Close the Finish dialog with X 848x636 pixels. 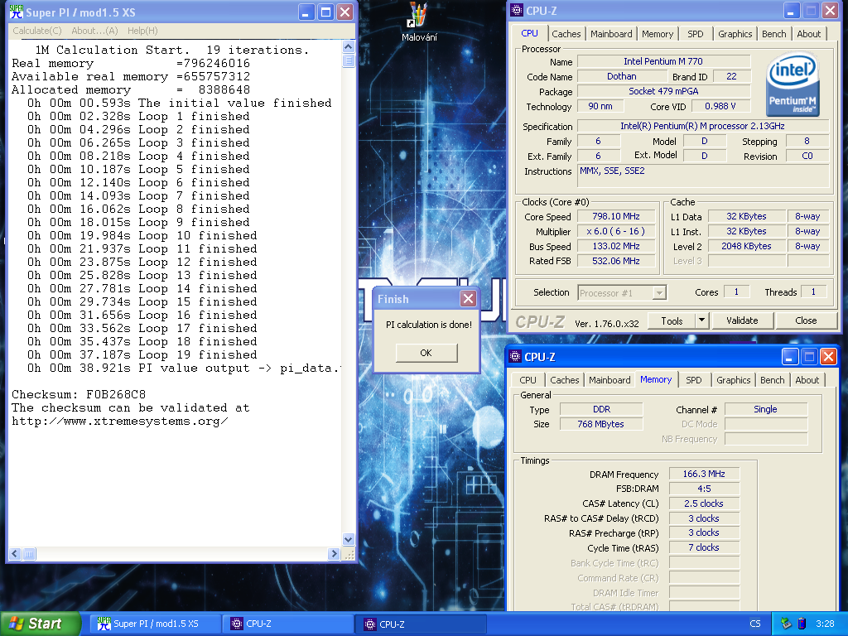[x=469, y=298]
